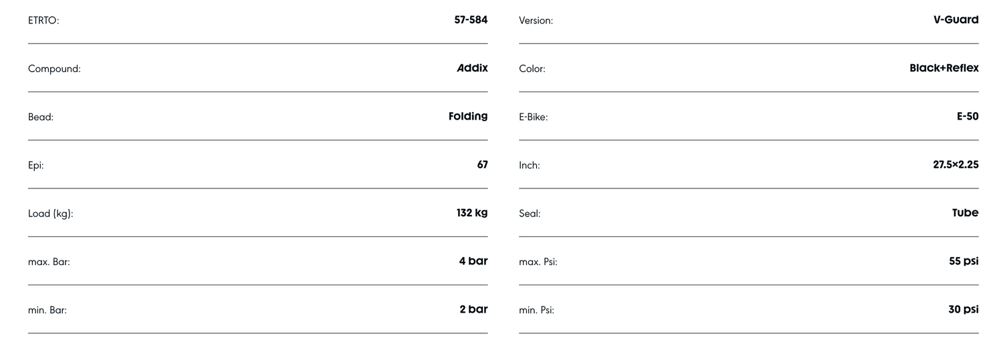Select the E-Bike row label
The height and width of the screenshot is (348, 1003).
533,117
